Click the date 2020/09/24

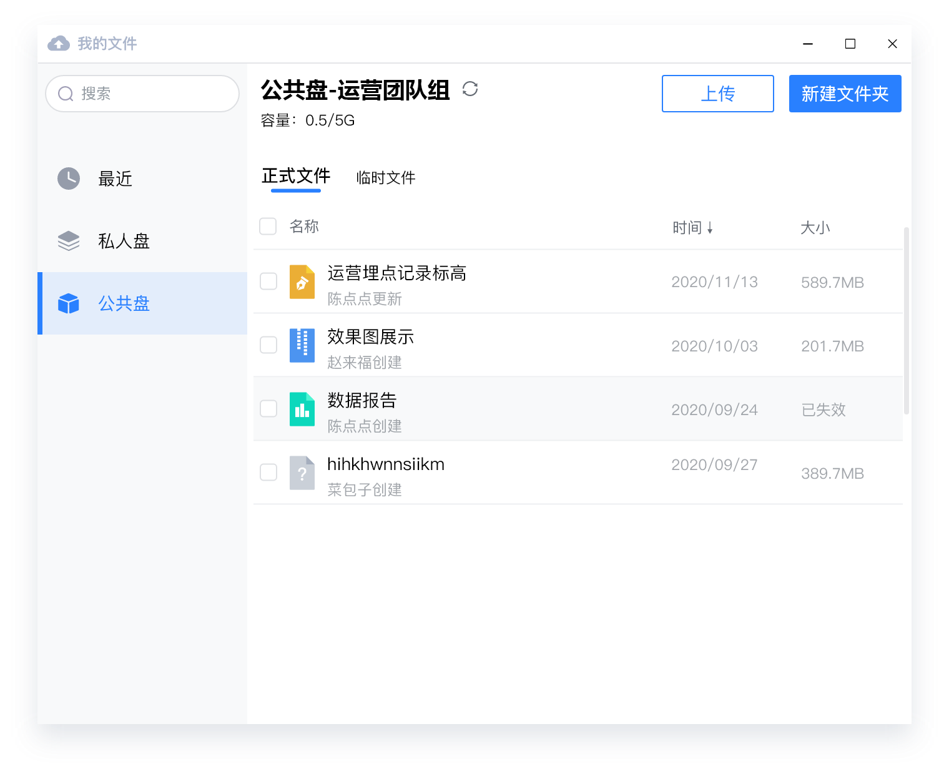715,409
